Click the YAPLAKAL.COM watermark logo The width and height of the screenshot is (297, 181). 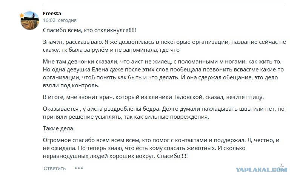[x=261, y=169]
